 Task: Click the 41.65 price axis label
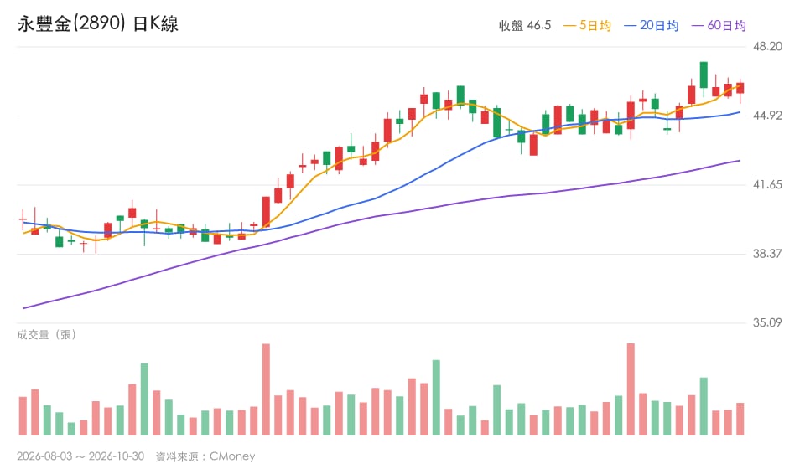pos(767,184)
